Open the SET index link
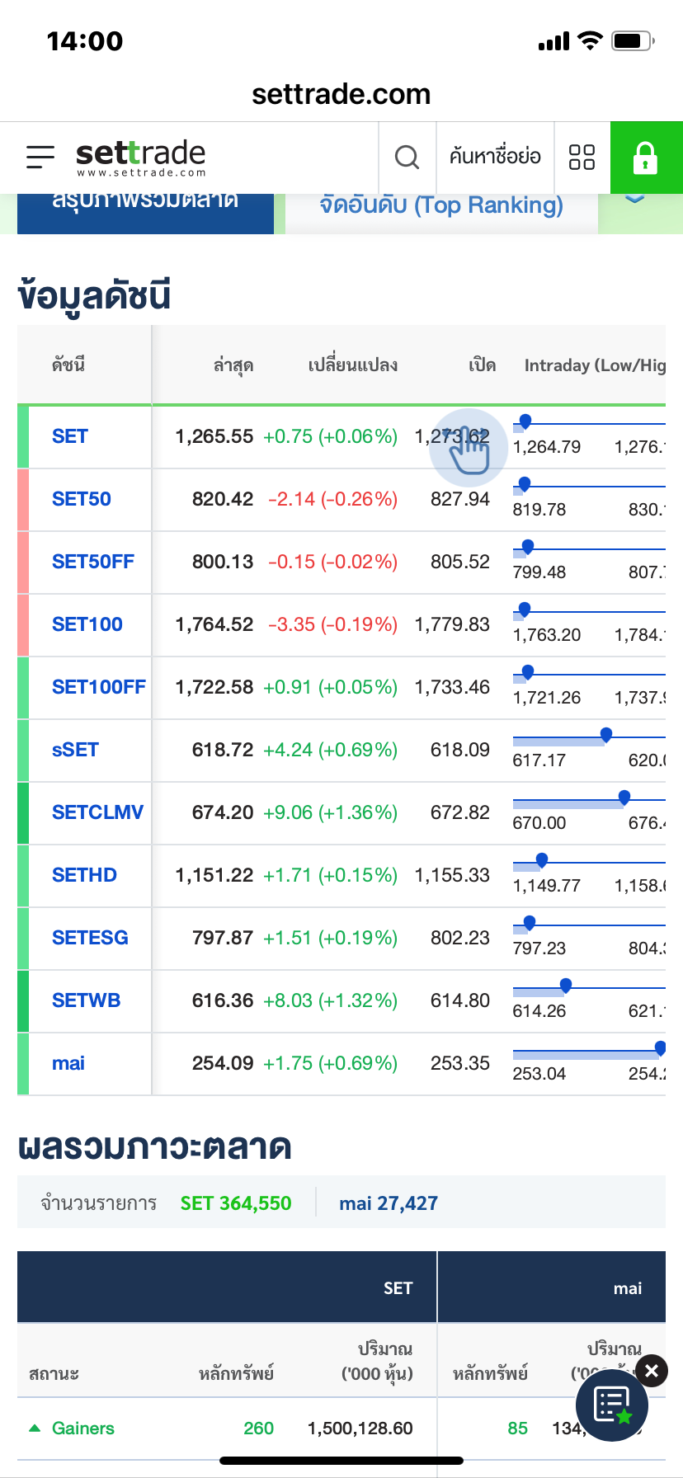Image resolution: width=683 pixels, height=1478 pixels. (70, 436)
